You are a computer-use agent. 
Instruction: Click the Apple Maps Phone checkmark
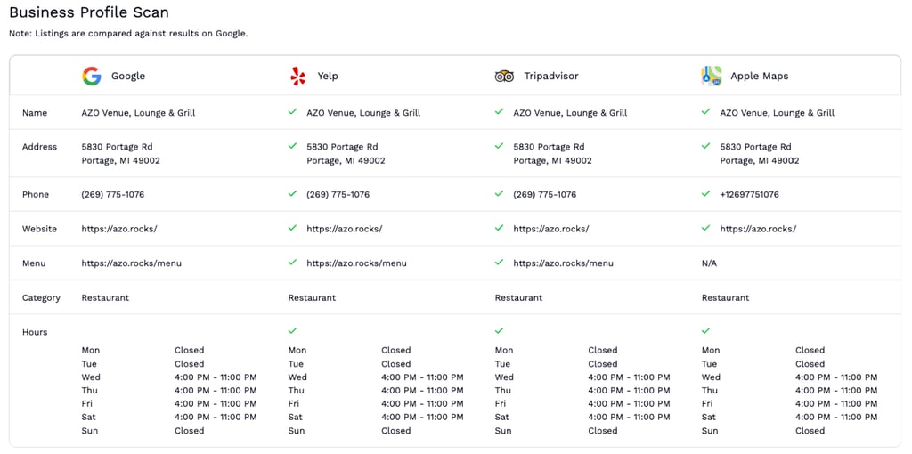pos(705,193)
